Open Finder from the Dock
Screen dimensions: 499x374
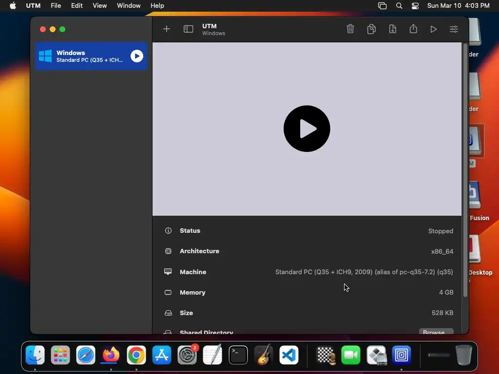click(35, 355)
